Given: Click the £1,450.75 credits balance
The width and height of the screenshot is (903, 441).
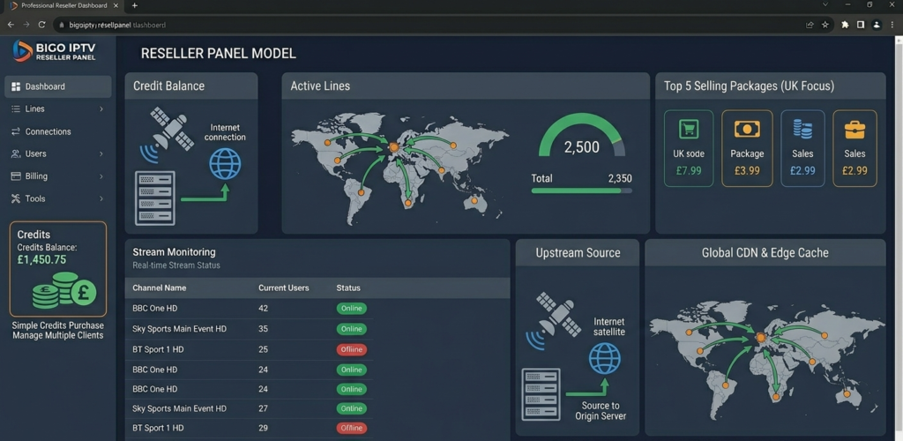Looking at the screenshot, I should (41, 259).
